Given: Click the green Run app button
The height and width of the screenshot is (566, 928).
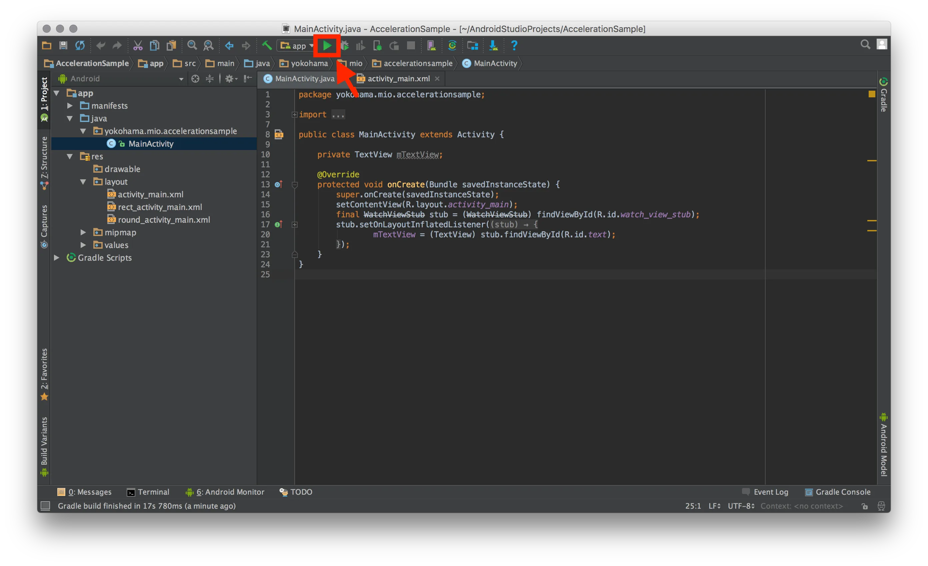Looking at the screenshot, I should [x=327, y=46].
